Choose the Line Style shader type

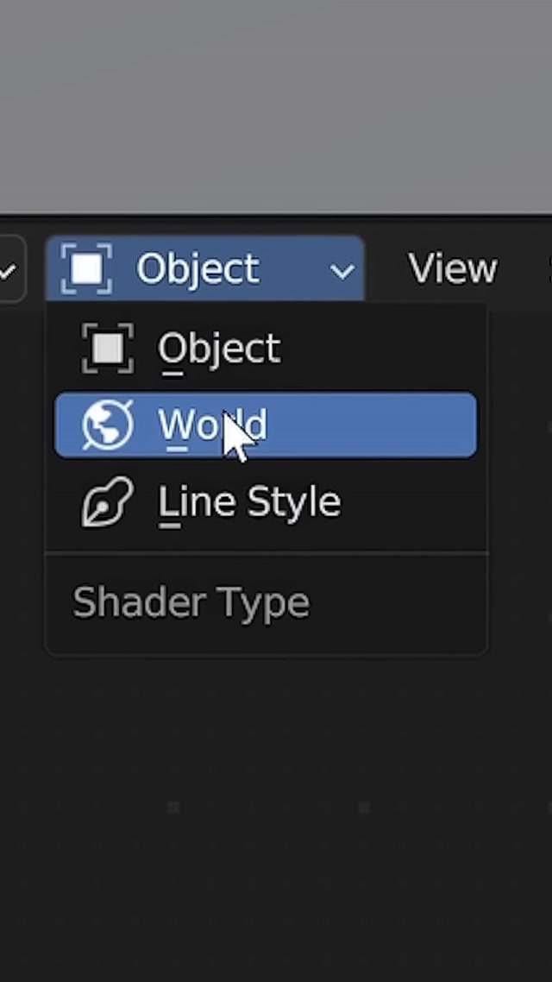(249, 502)
